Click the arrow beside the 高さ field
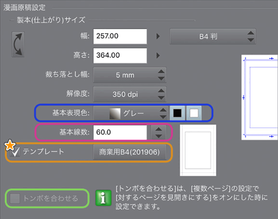 click(x=158, y=55)
